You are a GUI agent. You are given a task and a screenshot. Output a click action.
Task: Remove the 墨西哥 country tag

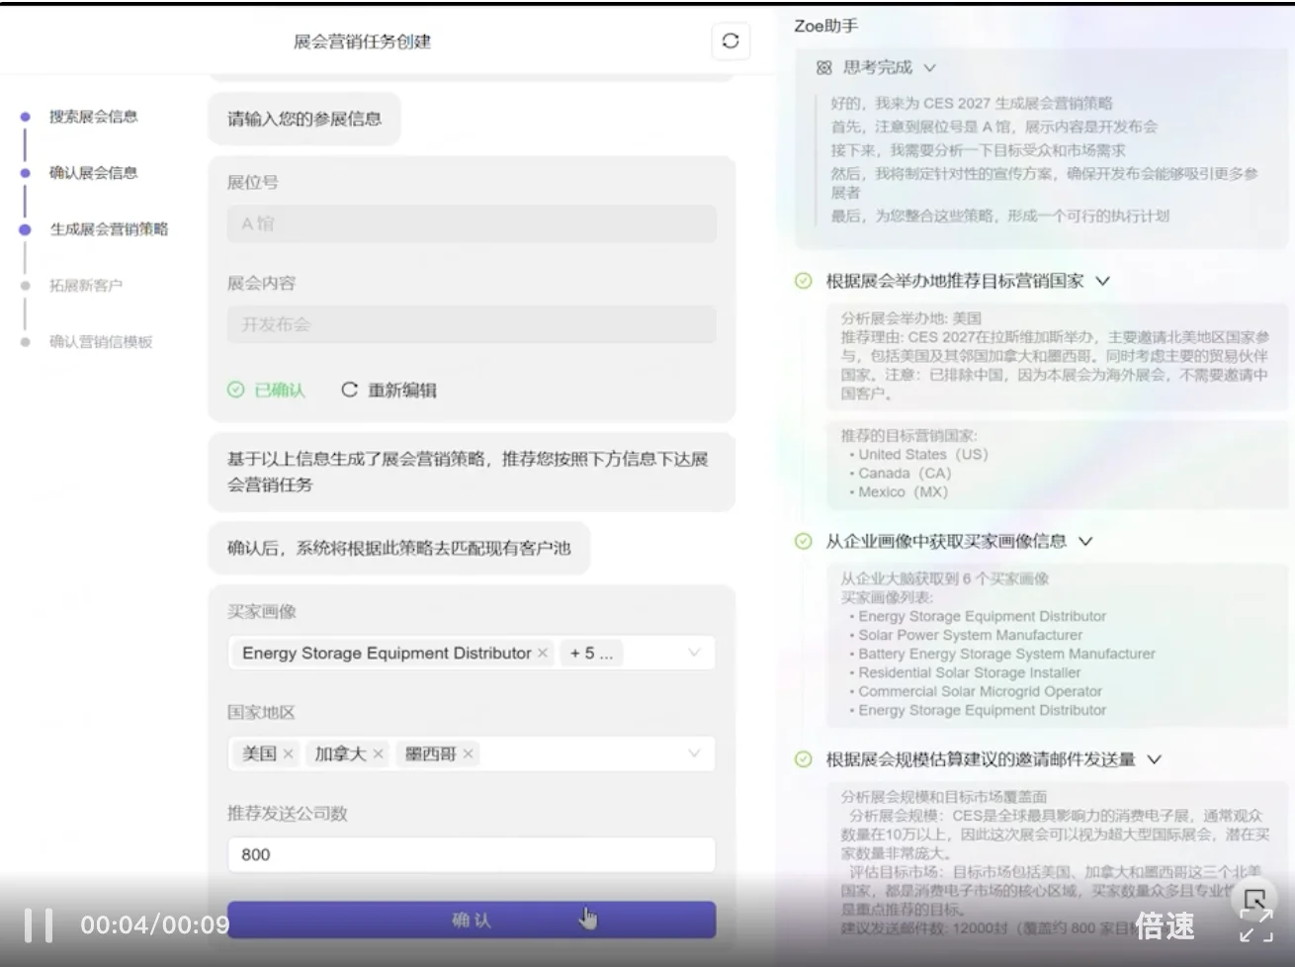(468, 753)
